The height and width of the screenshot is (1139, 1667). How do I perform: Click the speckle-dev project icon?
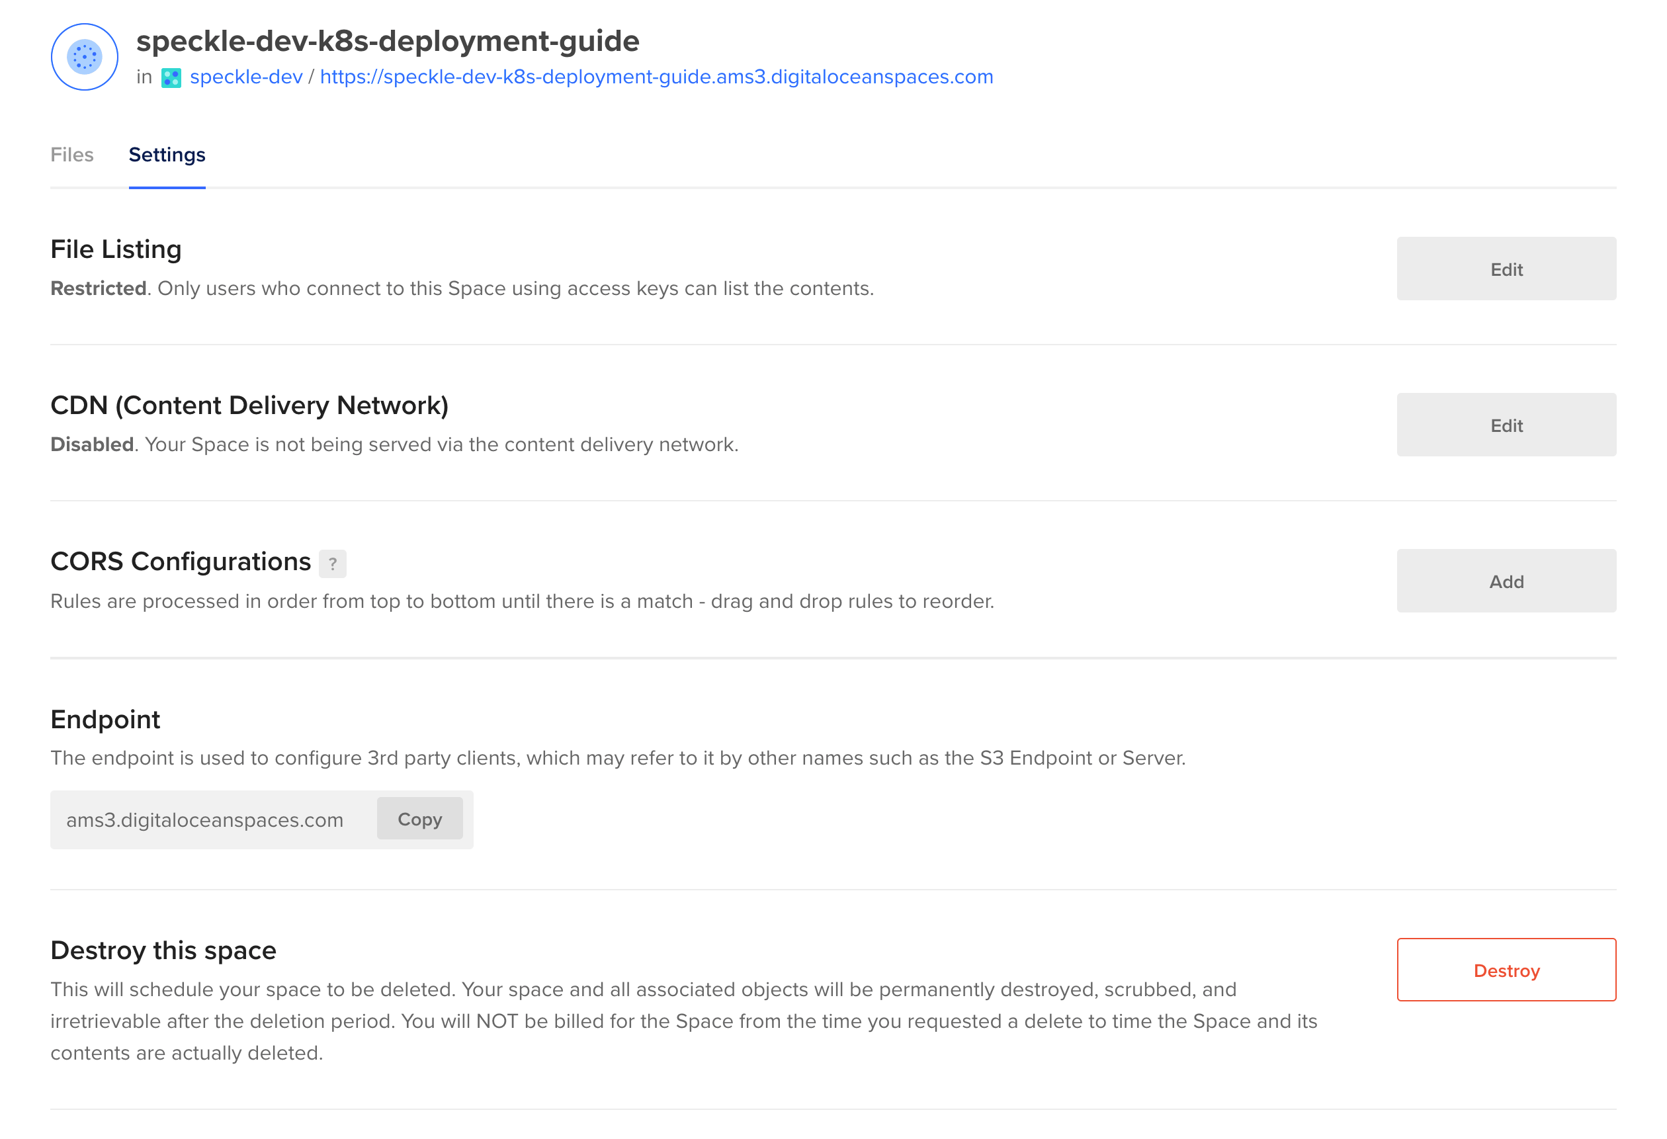(x=171, y=77)
